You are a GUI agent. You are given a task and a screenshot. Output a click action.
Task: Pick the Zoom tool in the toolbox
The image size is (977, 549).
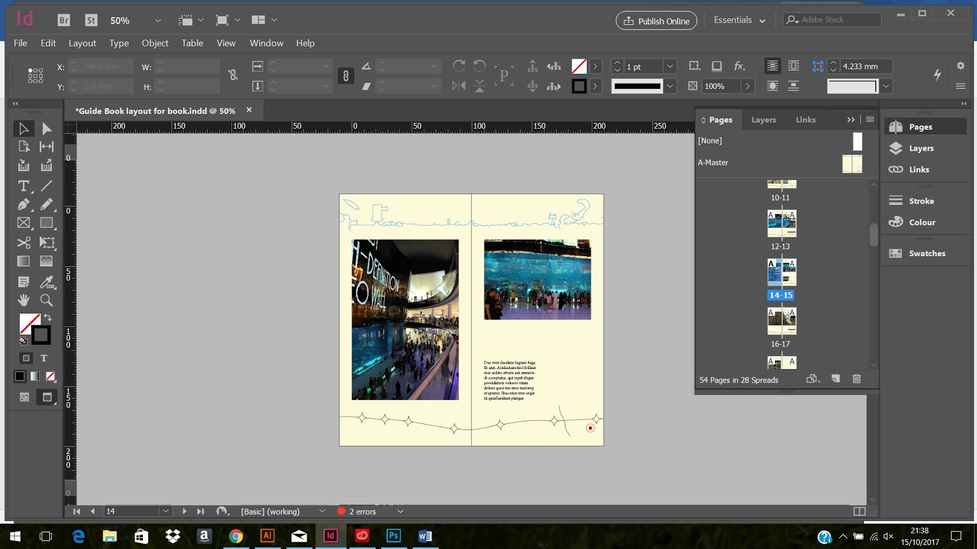point(46,300)
